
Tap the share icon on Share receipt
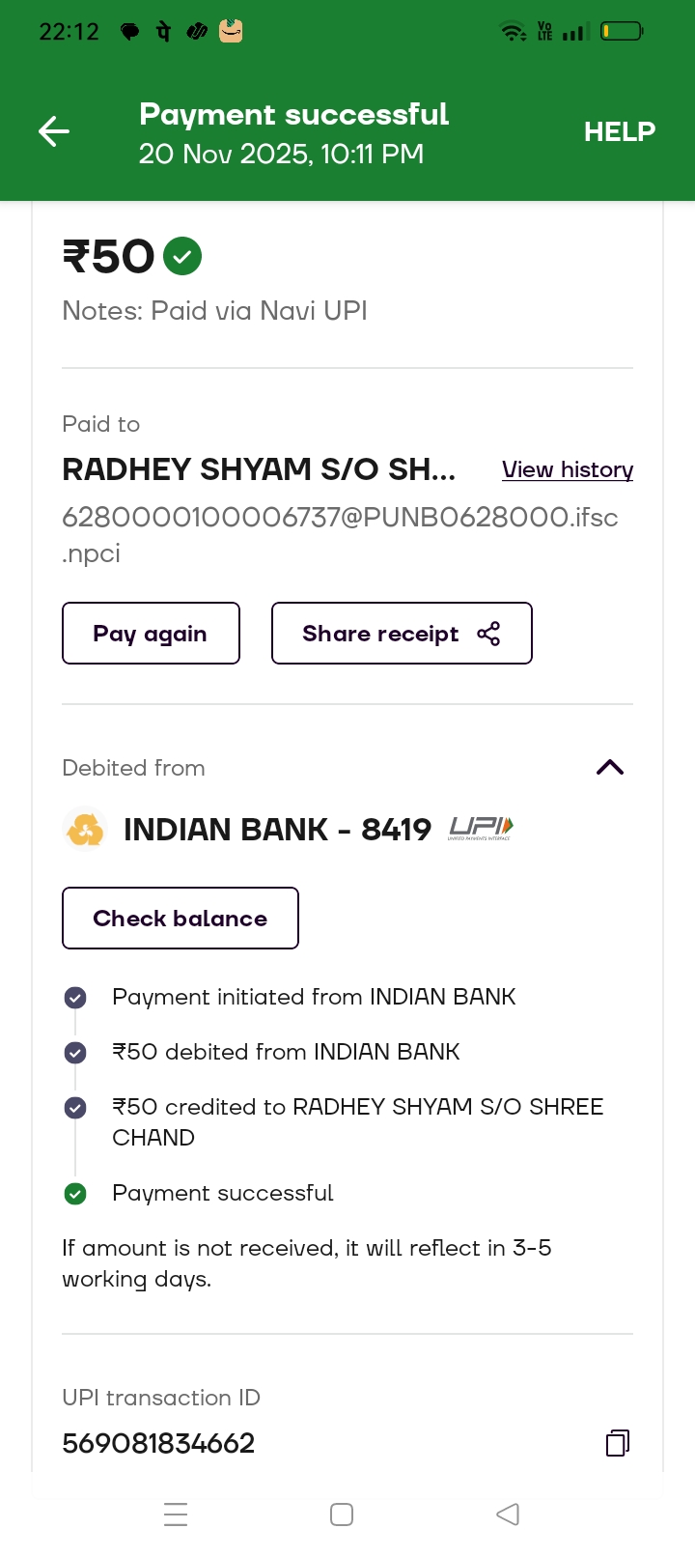click(x=488, y=634)
